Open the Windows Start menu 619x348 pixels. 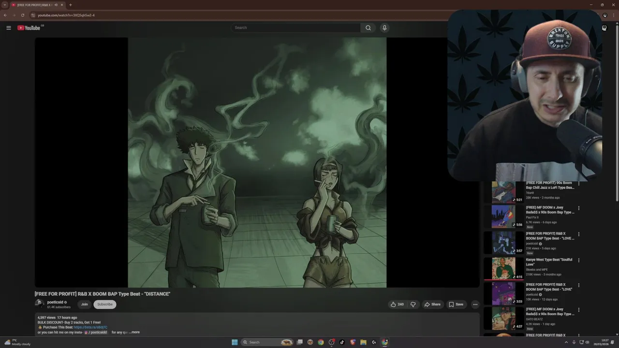coord(235,342)
